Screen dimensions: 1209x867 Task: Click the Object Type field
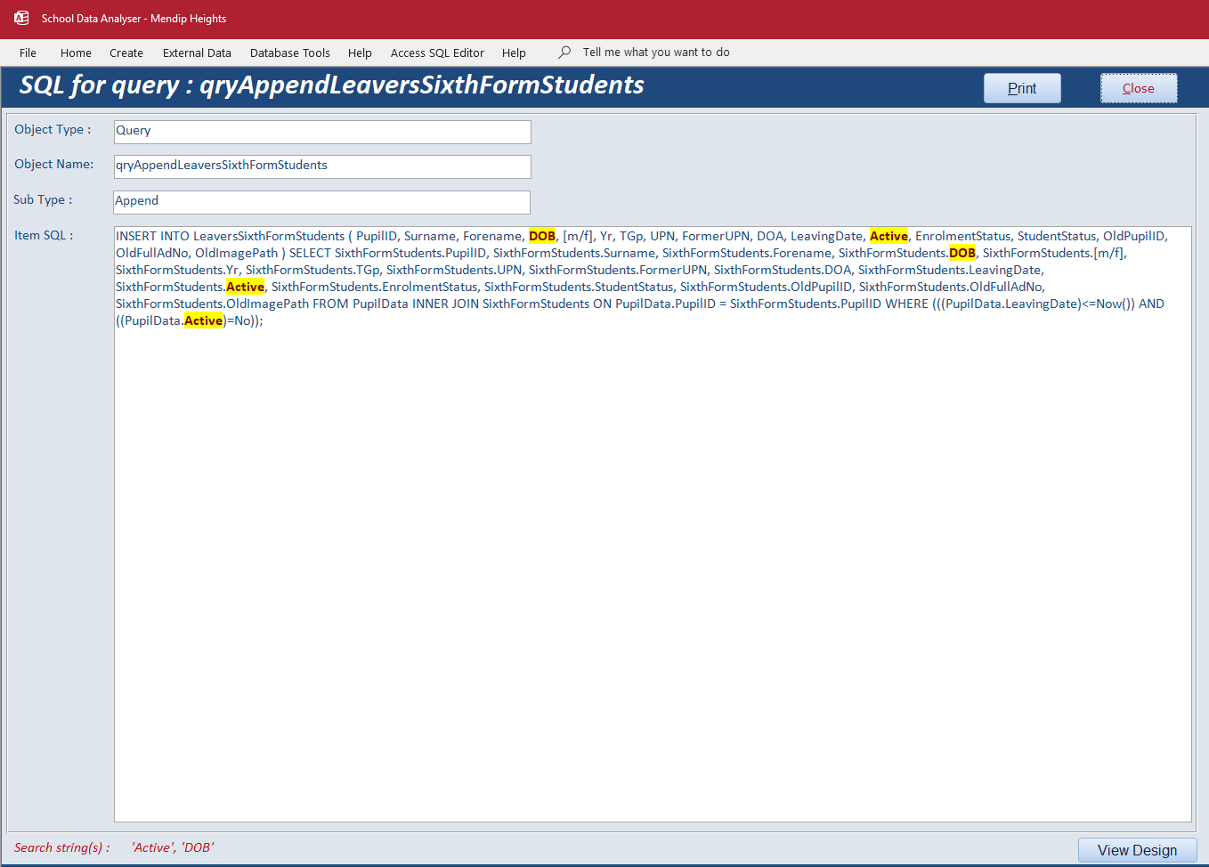point(322,132)
